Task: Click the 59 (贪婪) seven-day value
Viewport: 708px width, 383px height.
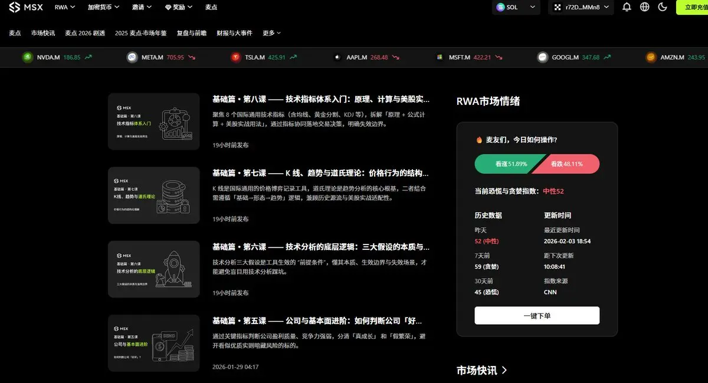Action: tap(487, 266)
